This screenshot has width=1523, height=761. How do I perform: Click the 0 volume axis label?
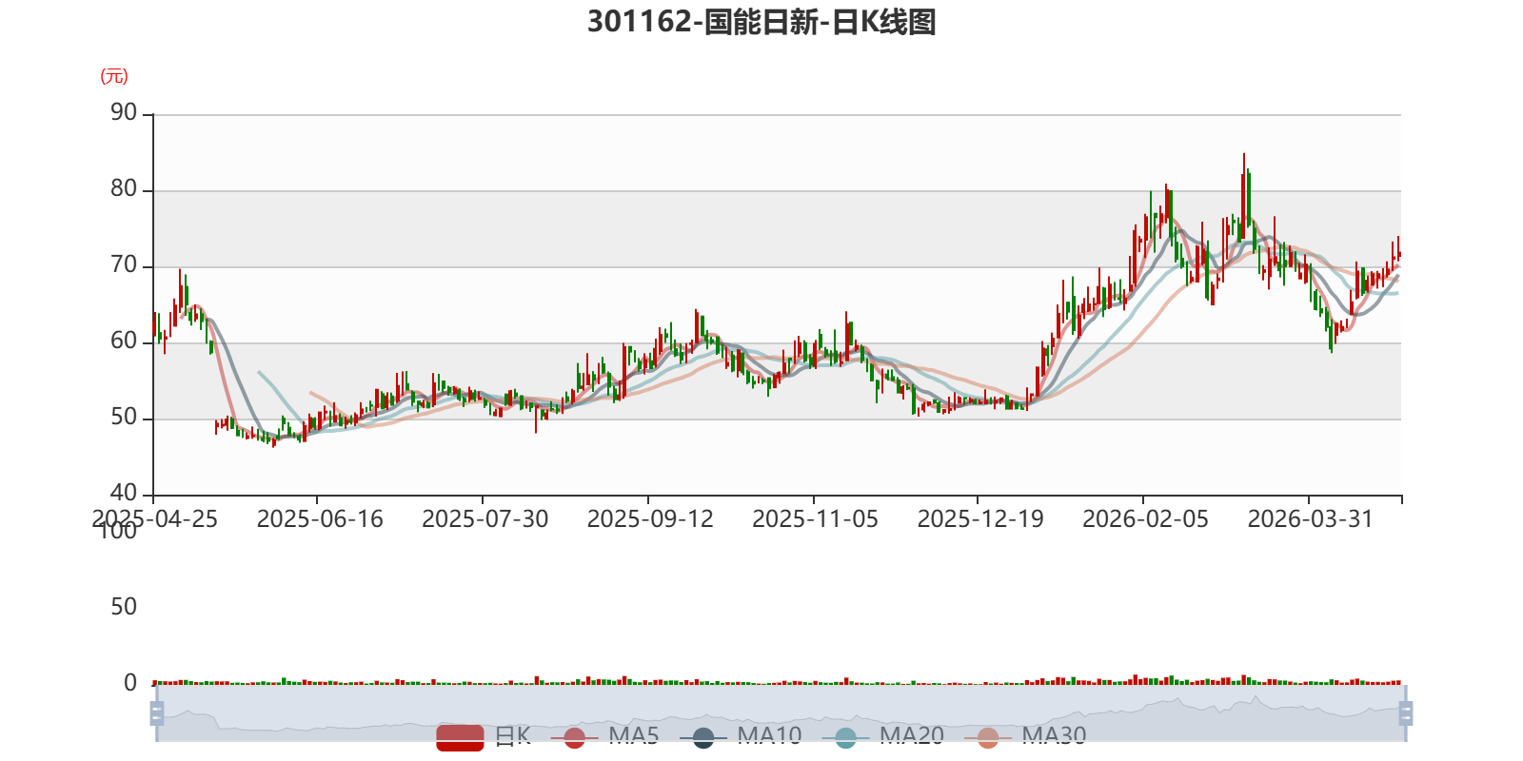pyautogui.click(x=130, y=683)
